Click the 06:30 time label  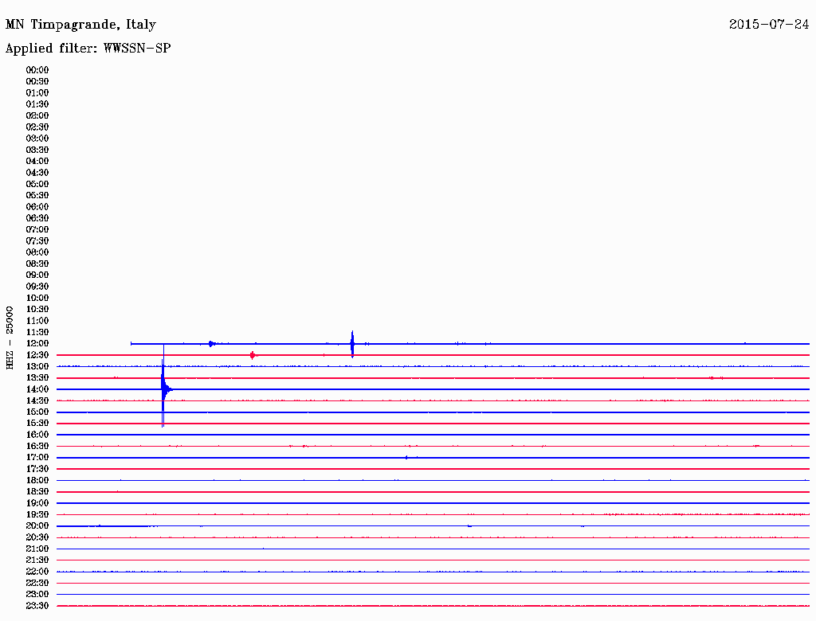[37, 218]
